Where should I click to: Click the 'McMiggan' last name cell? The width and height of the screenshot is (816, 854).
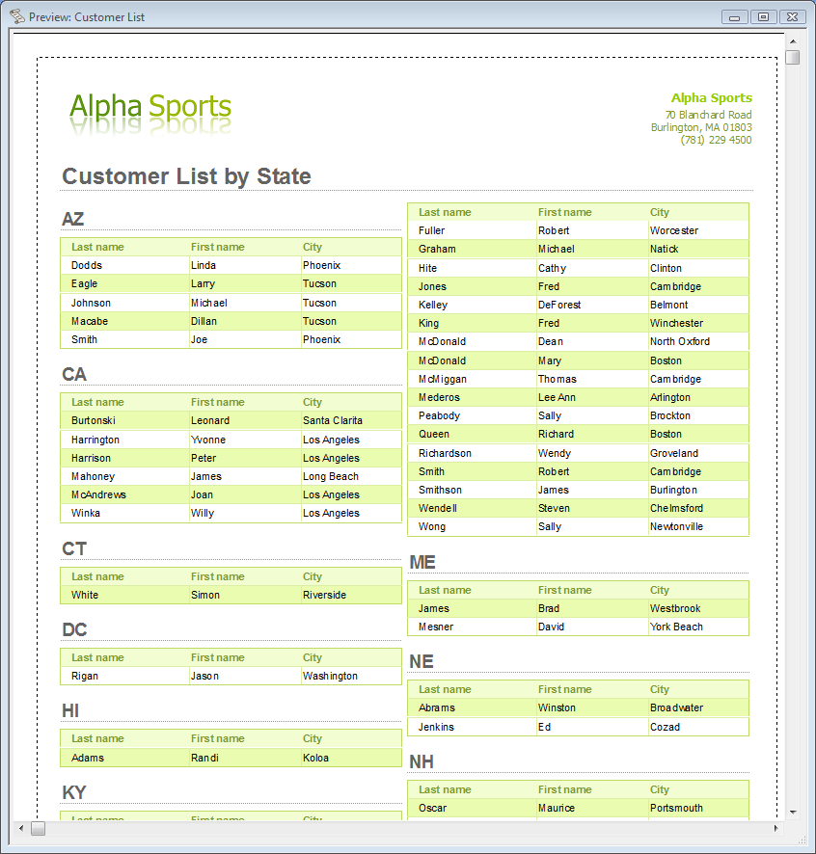[x=443, y=379]
